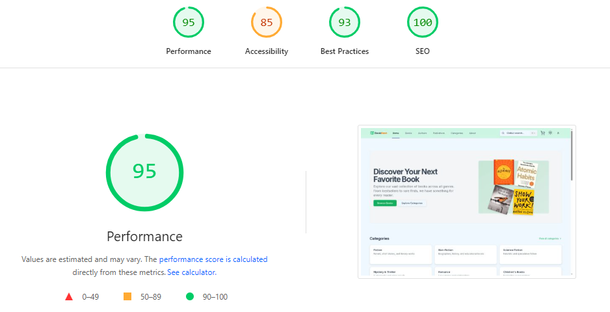Open the SEO gauge showing 100
Viewport: 610px width, 312px height.
pos(423,23)
